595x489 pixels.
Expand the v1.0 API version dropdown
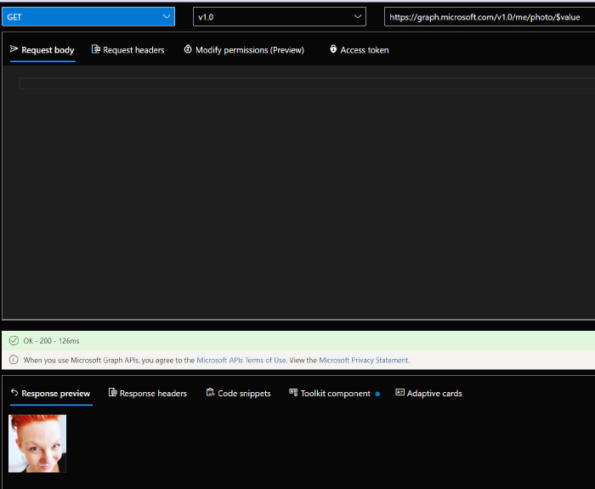279,17
